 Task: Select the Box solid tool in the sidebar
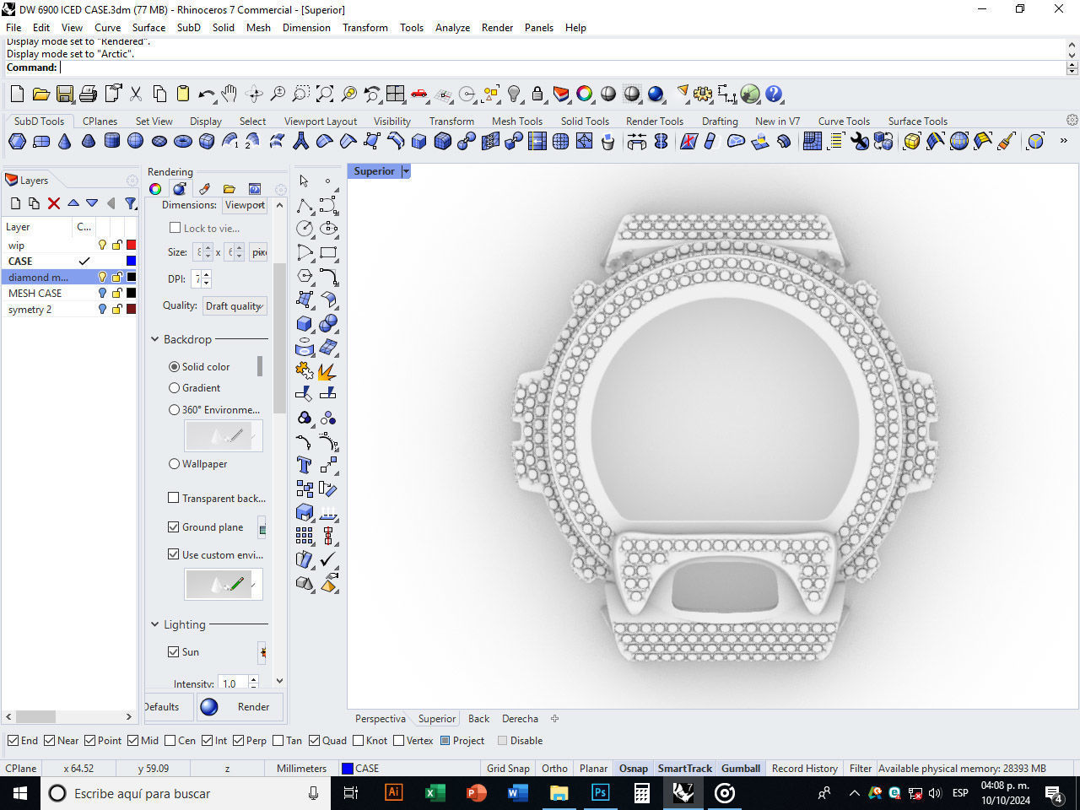point(305,323)
